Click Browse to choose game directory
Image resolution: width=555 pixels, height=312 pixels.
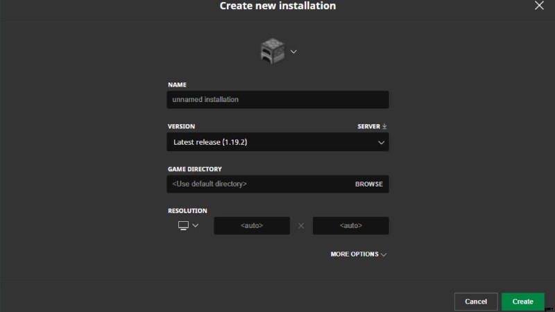(369, 184)
